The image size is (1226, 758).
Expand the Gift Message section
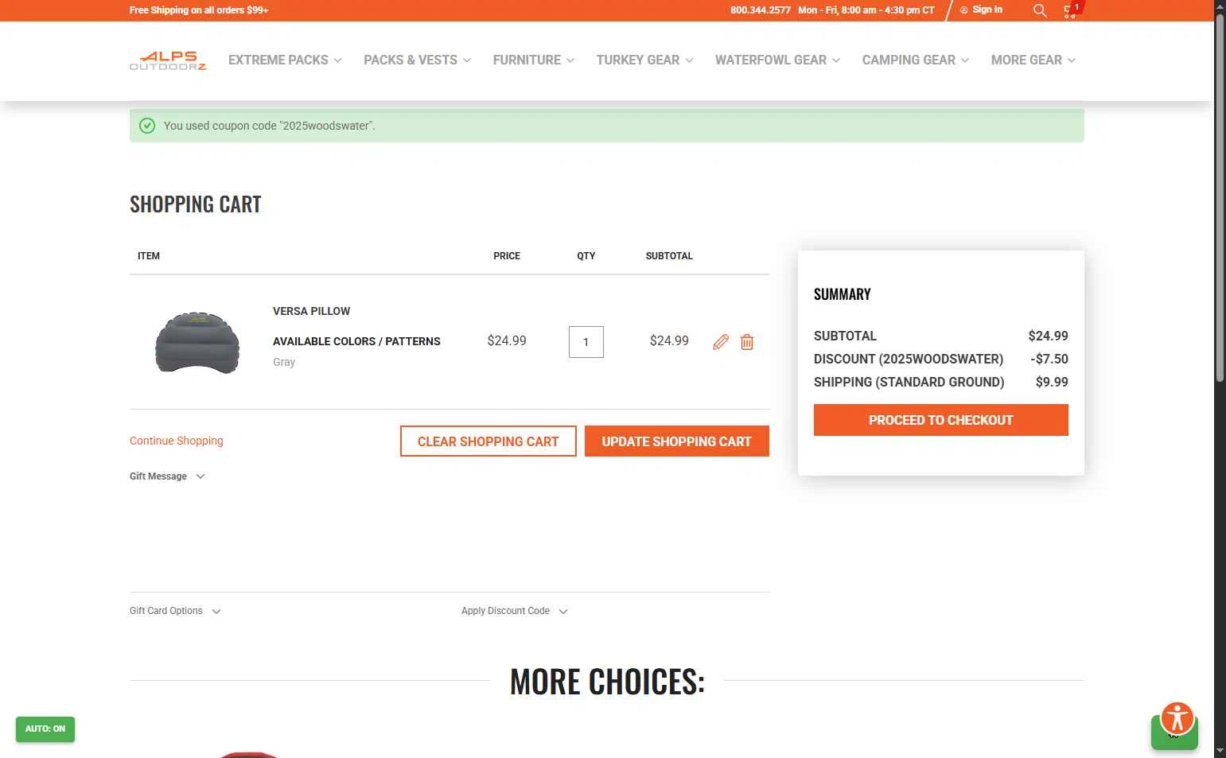pyautogui.click(x=167, y=476)
